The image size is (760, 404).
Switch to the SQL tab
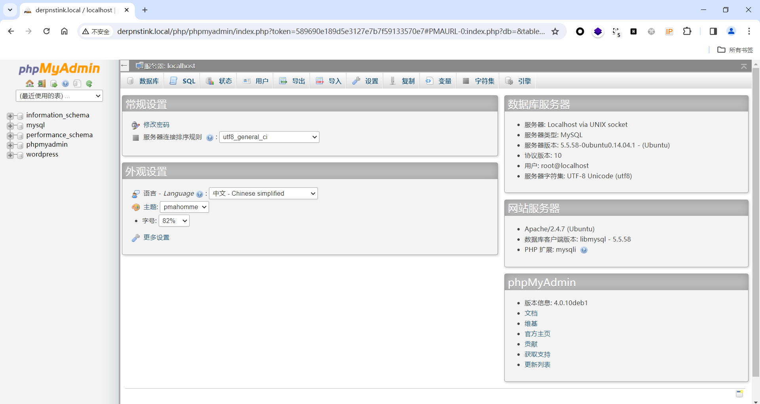(x=182, y=81)
